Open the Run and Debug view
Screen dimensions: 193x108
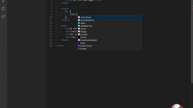[3, 9]
